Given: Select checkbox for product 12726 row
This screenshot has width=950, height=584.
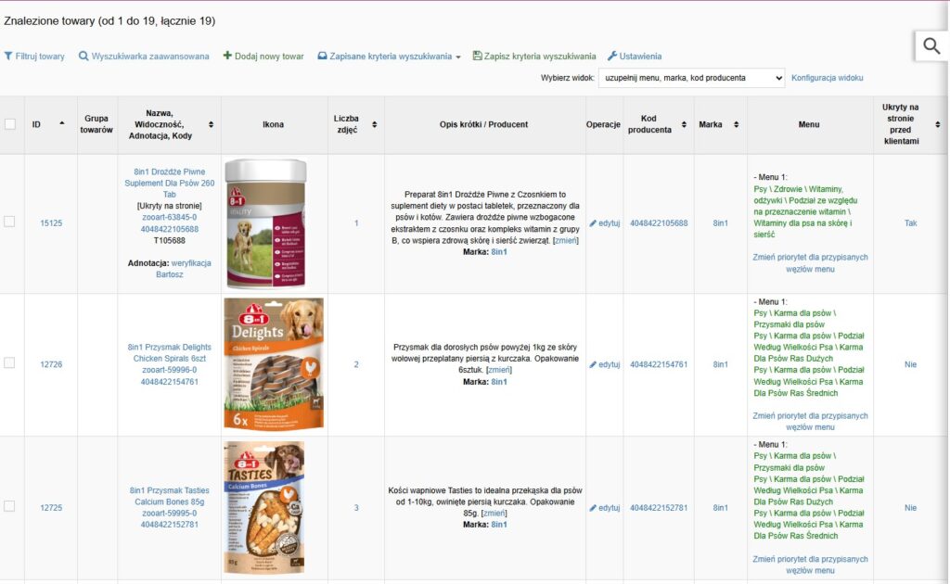Looking at the screenshot, I should [x=9, y=363].
